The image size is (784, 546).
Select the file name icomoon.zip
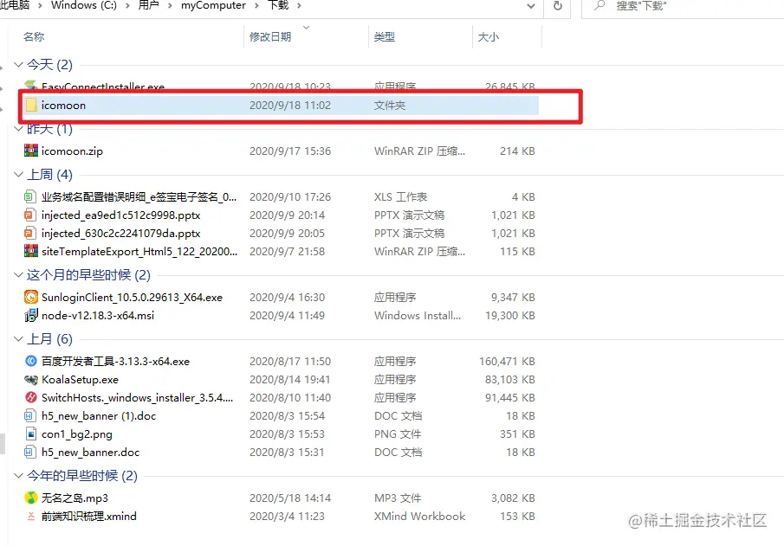click(72, 151)
